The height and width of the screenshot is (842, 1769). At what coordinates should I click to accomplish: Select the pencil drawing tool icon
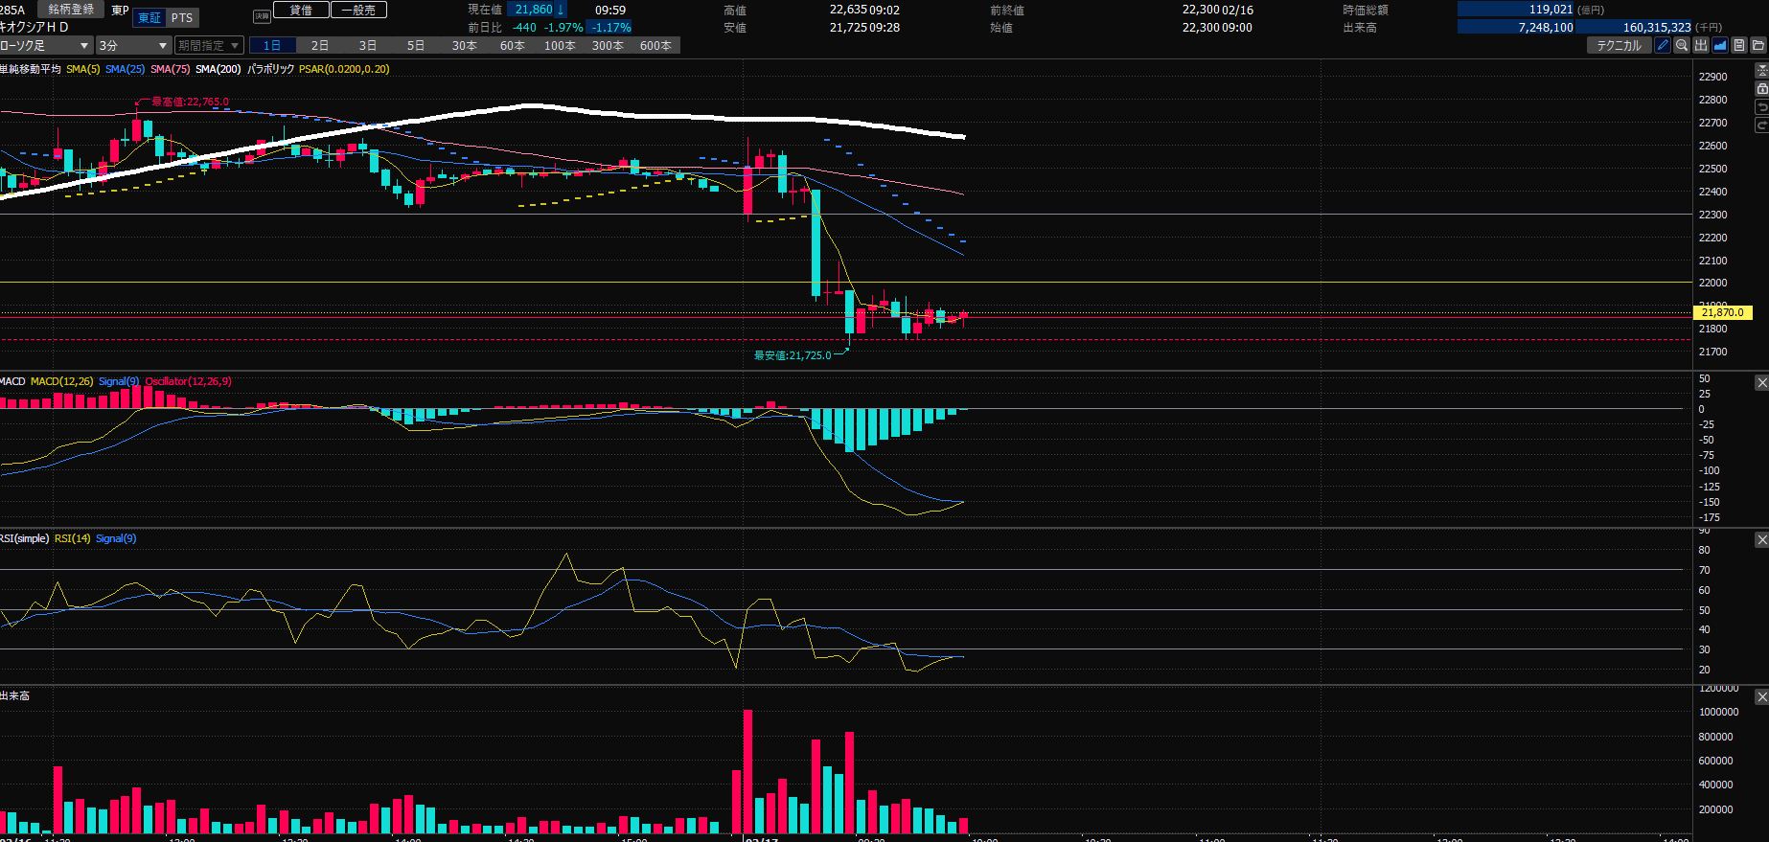[1663, 45]
